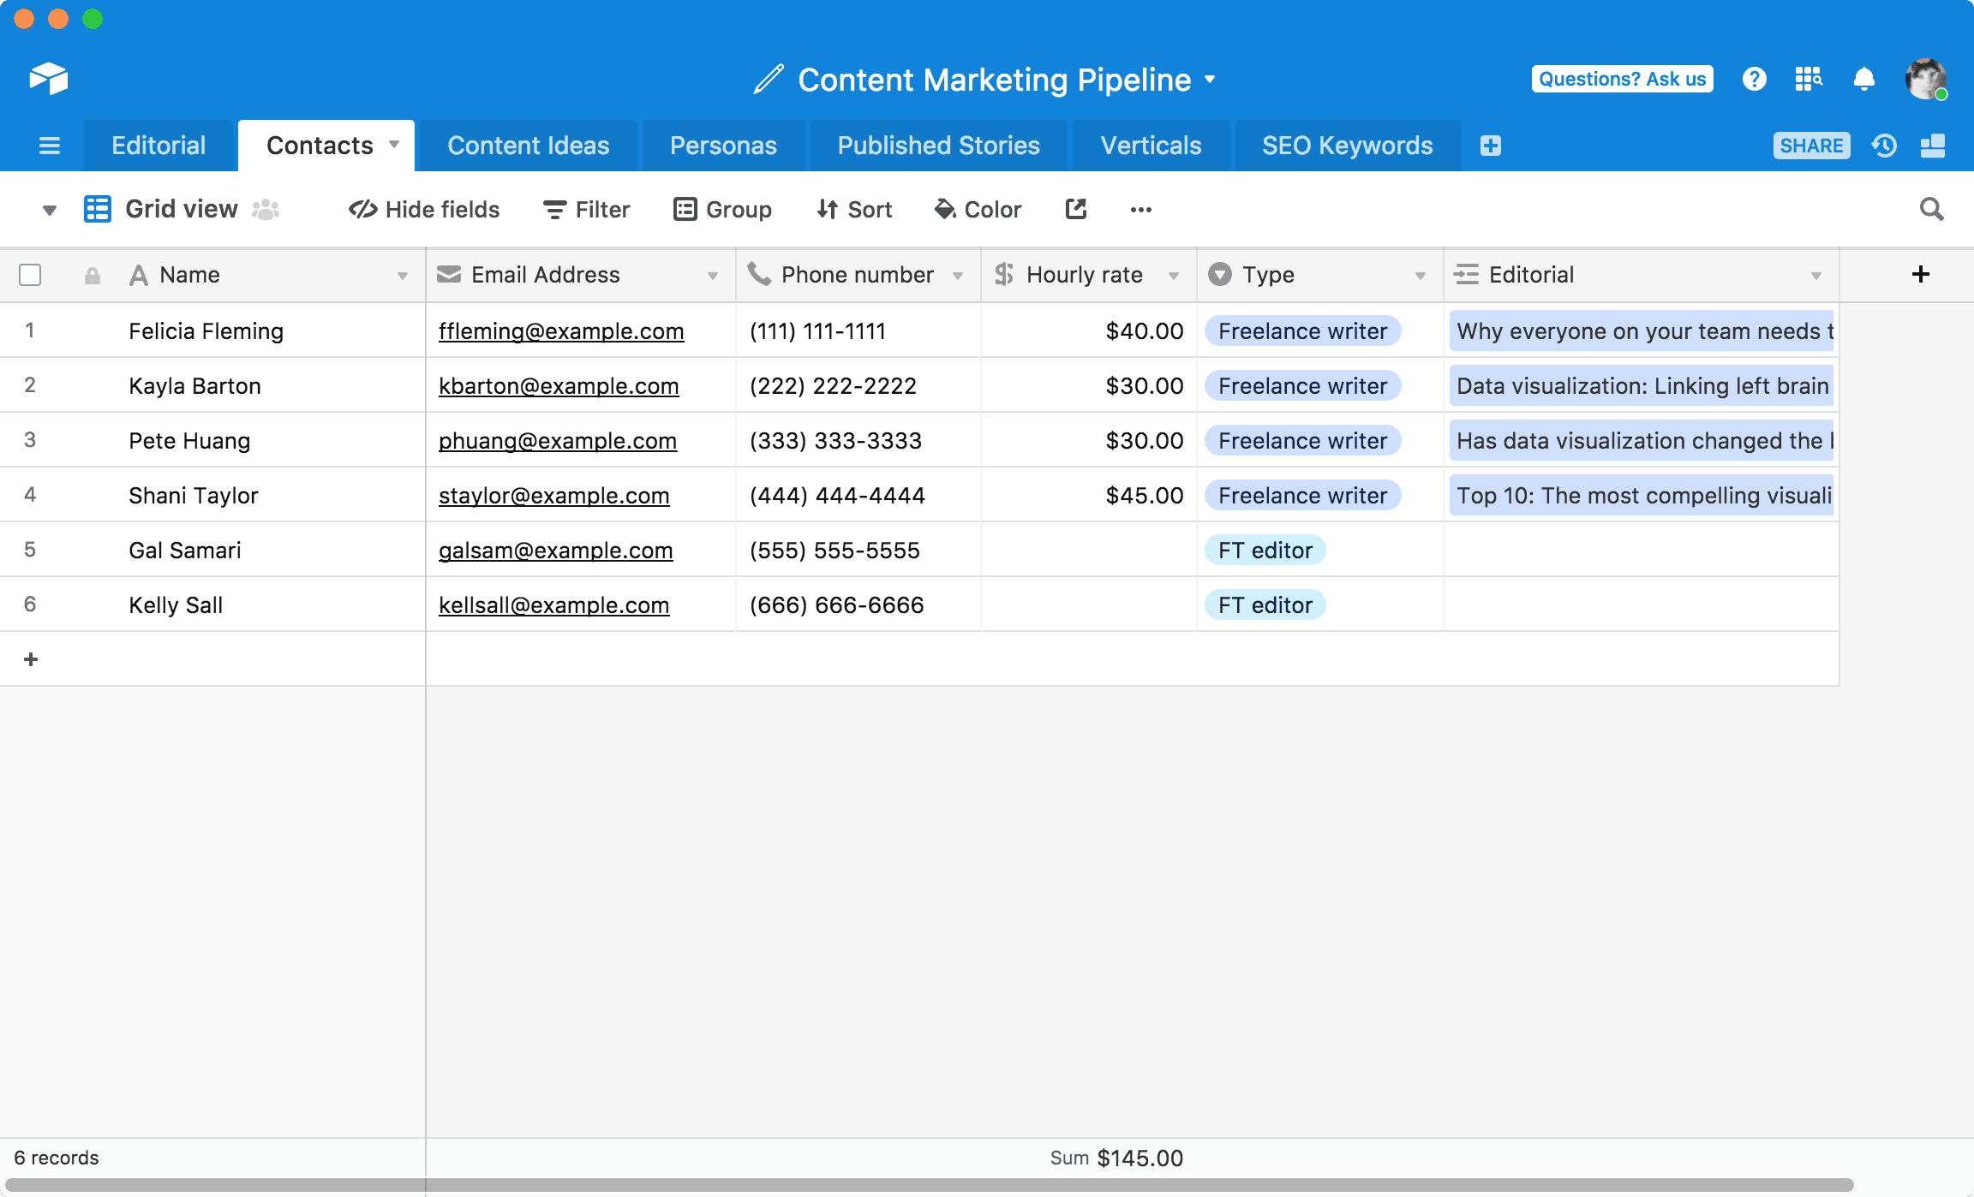Add a new table with plus icon
Image resolution: width=1974 pixels, height=1197 pixels.
pos(1490,146)
